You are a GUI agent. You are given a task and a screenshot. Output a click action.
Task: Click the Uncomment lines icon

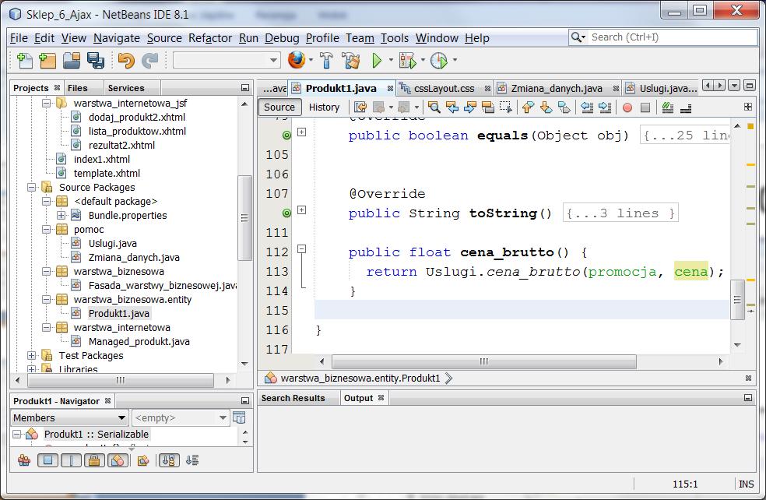click(686, 107)
